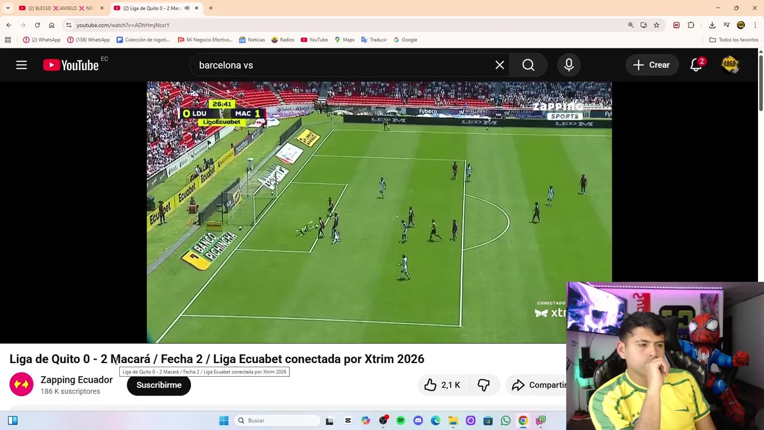Open the YouTube hamburger guide menu

(21, 65)
